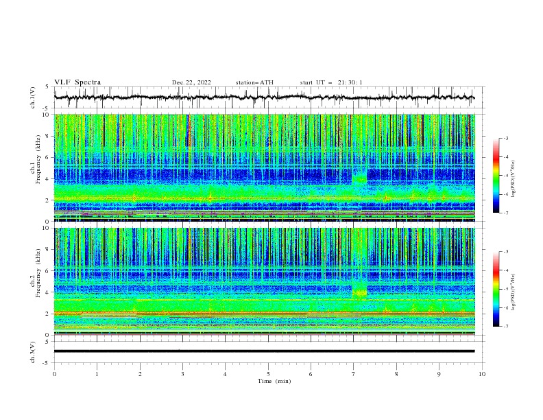Click the "6" tick on the time axis
543x420 pixels.
[311, 374]
